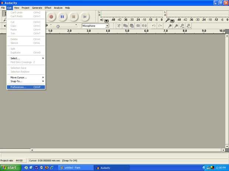Launch Word from quick launch bar
This screenshot has height=171, width=229.
[x=36, y=168]
